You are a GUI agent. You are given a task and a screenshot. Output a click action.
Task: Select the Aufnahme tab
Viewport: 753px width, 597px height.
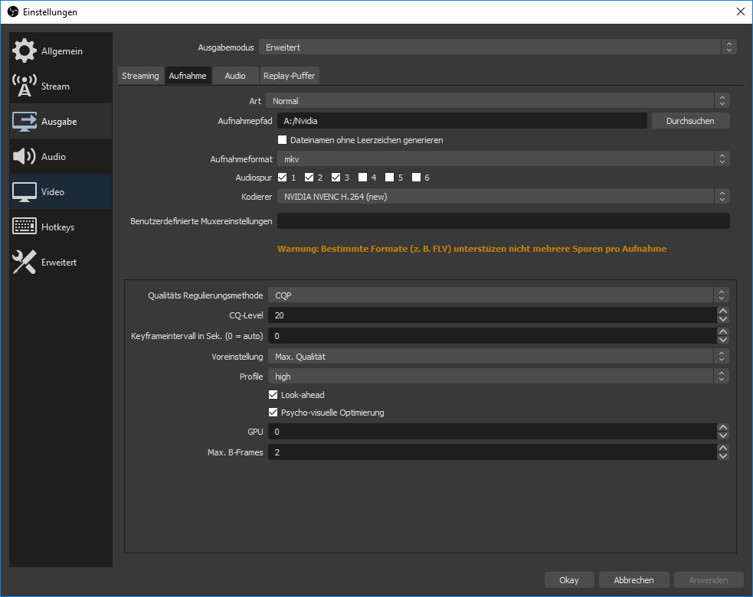188,76
